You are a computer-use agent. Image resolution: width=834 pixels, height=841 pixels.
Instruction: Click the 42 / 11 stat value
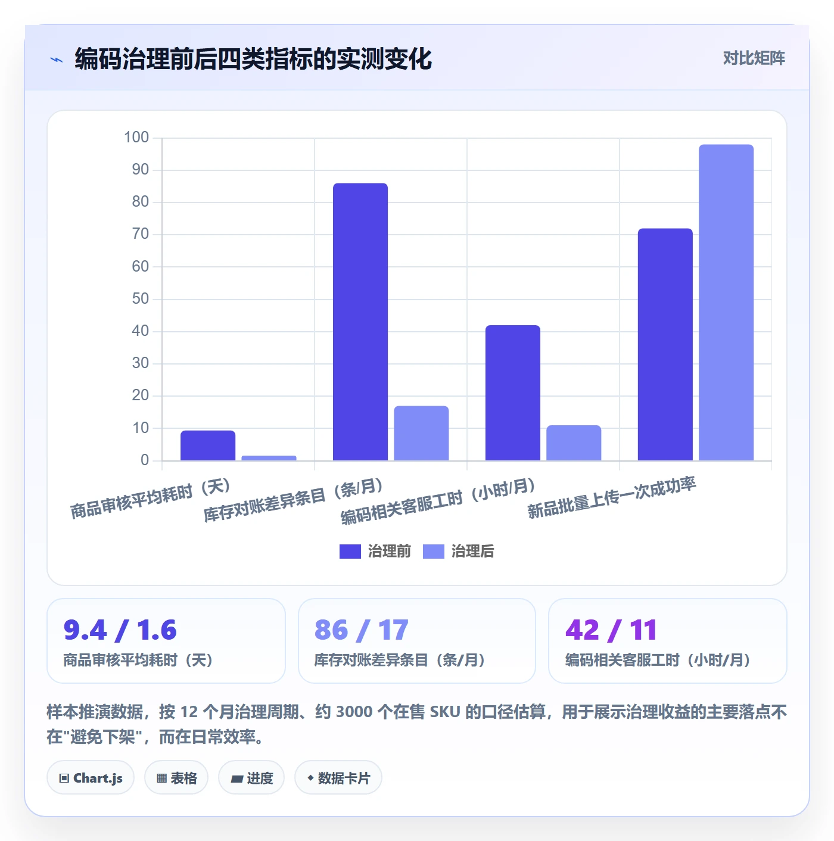611,630
